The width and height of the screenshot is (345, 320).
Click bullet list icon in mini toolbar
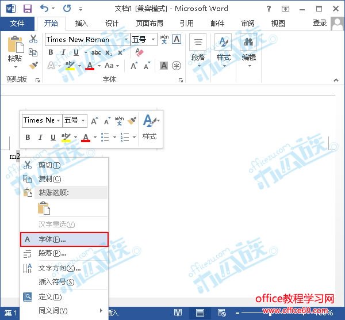[105, 137]
